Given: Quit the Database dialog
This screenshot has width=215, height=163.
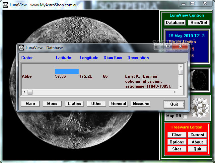Looking at the screenshot, I should point(174,104).
